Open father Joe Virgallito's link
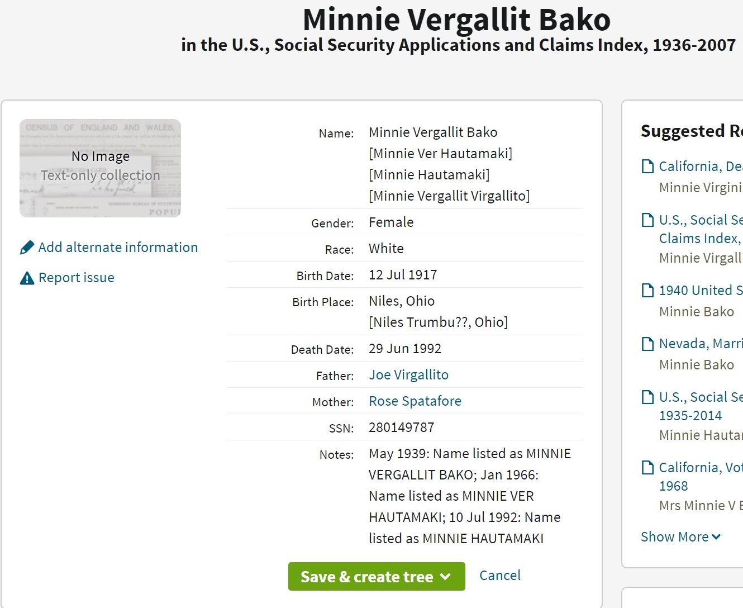Image resolution: width=743 pixels, height=608 pixels. point(408,375)
